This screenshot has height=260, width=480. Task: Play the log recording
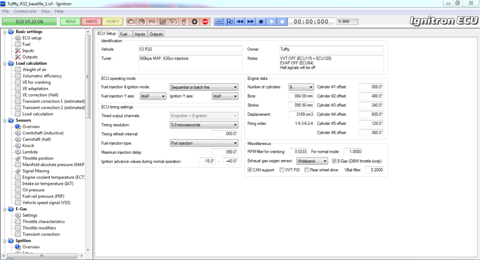(x=272, y=22)
